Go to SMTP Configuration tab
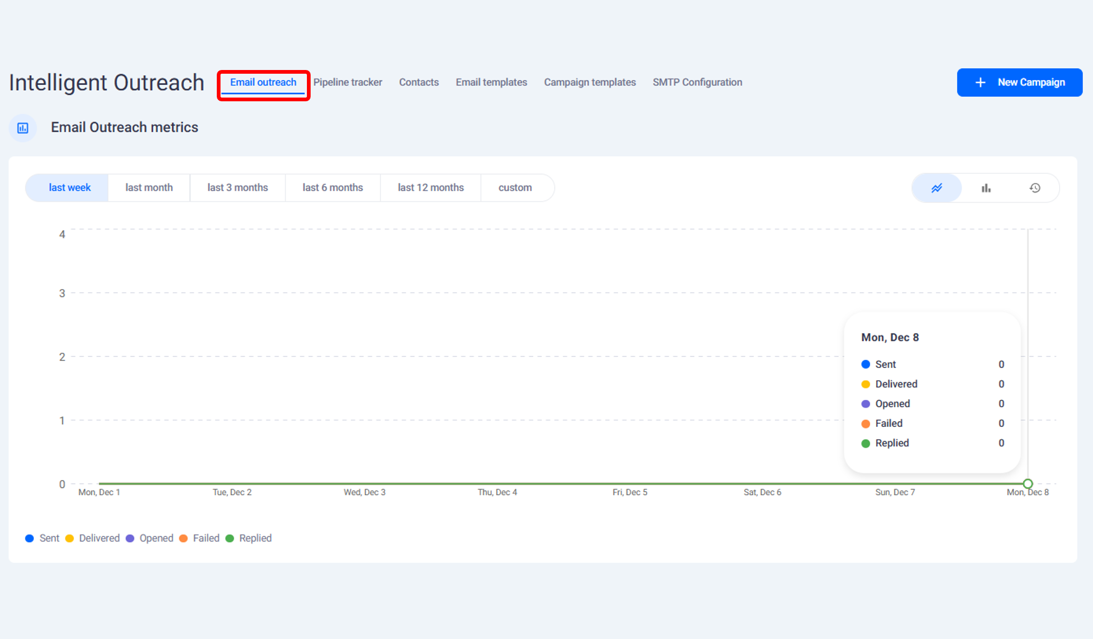Viewport: 1093px width, 639px height. [x=697, y=82]
